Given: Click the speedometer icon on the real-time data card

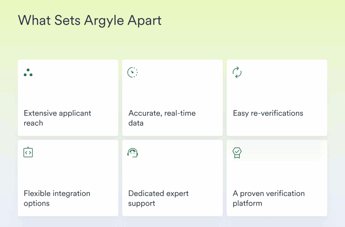Looking at the screenshot, I should coord(133,72).
